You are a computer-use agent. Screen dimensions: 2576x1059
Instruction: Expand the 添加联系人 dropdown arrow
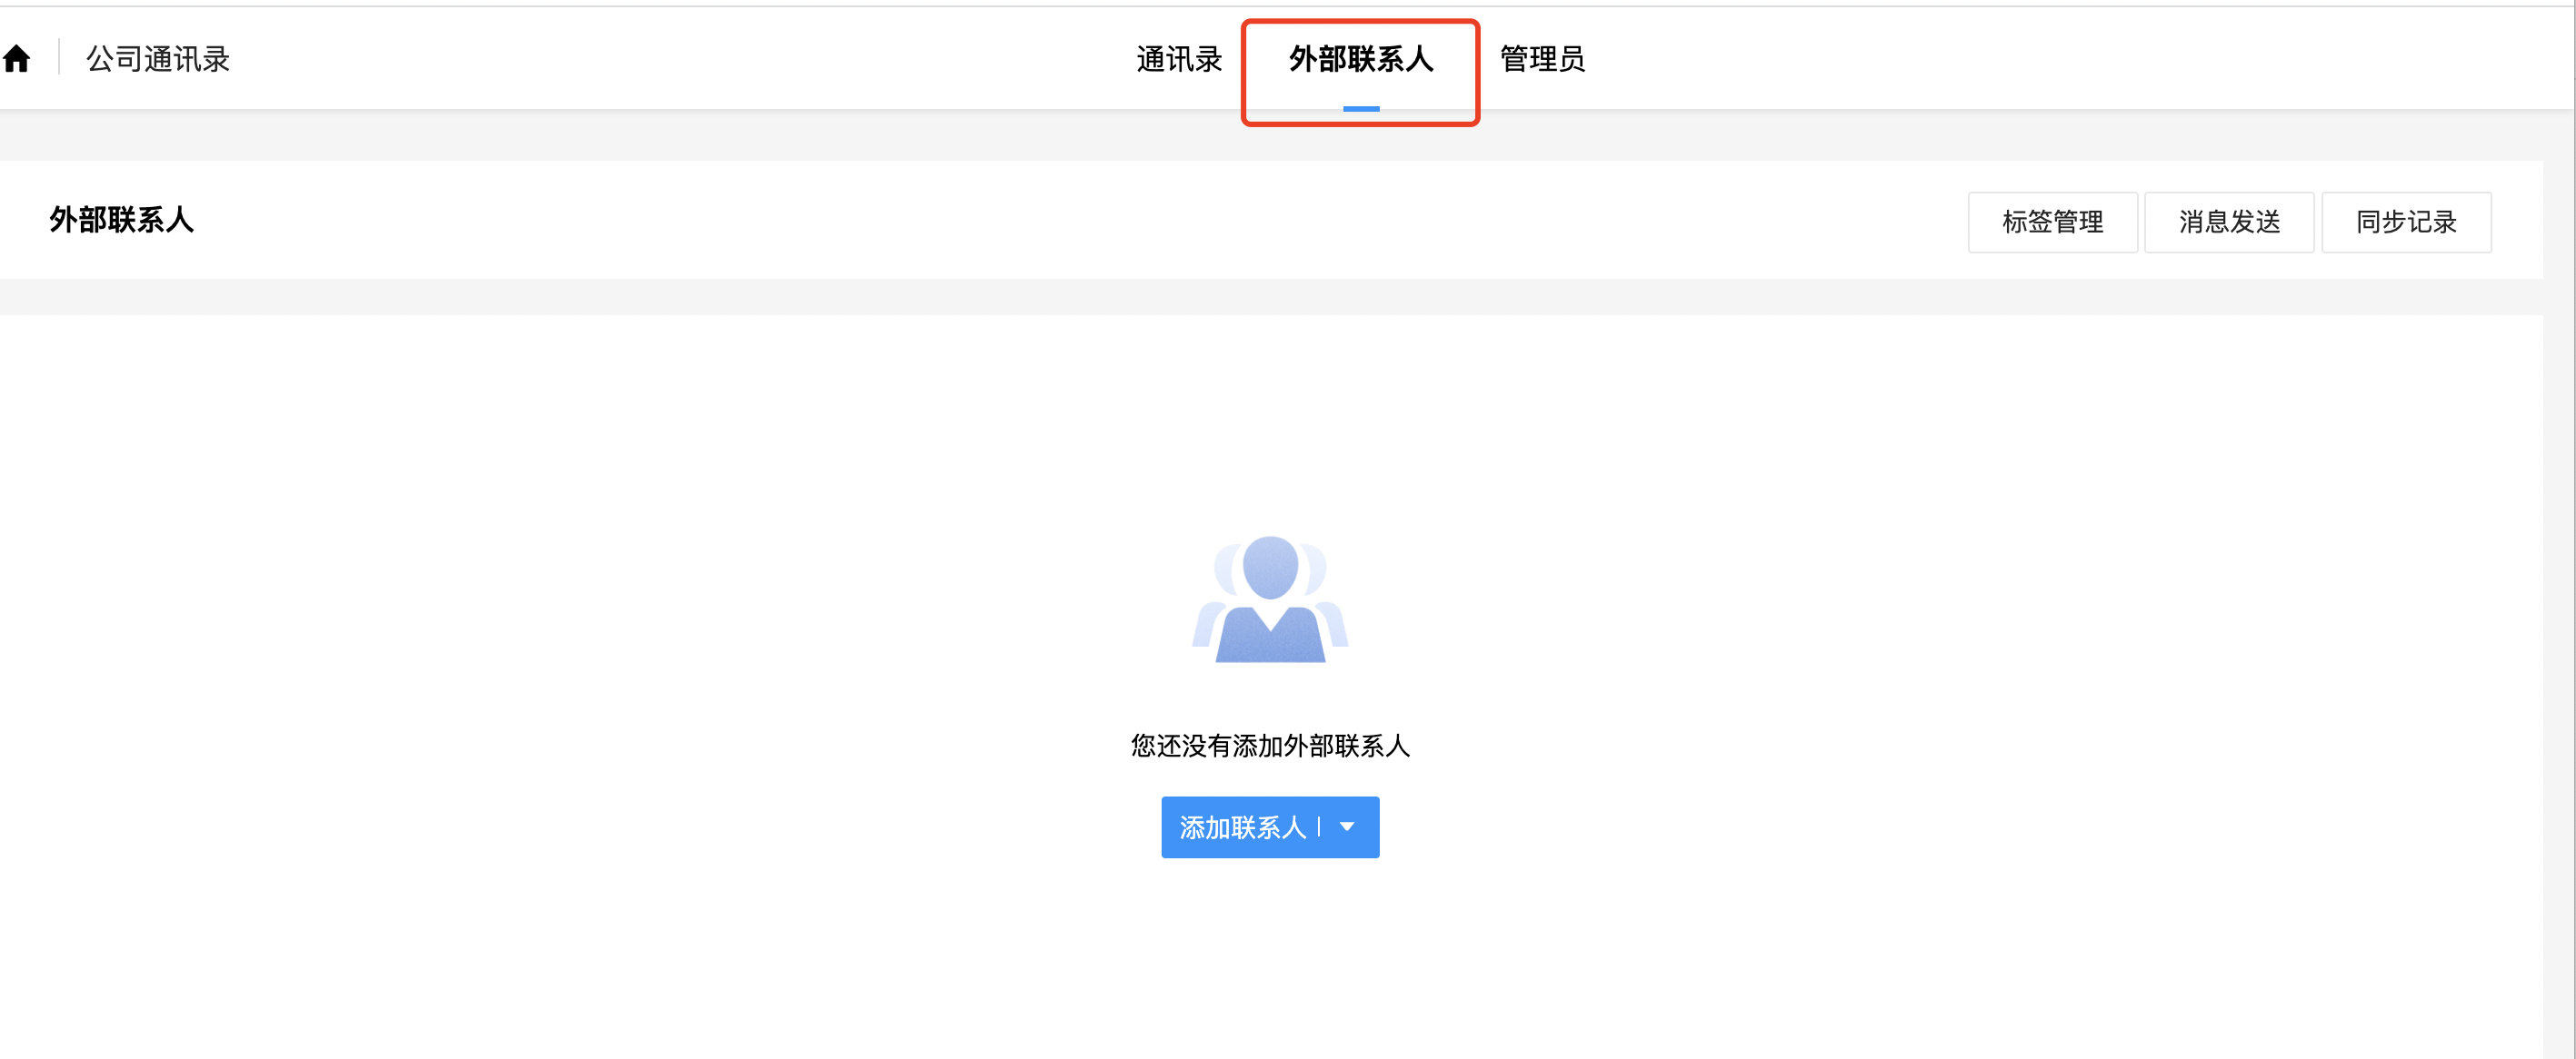(x=1347, y=827)
